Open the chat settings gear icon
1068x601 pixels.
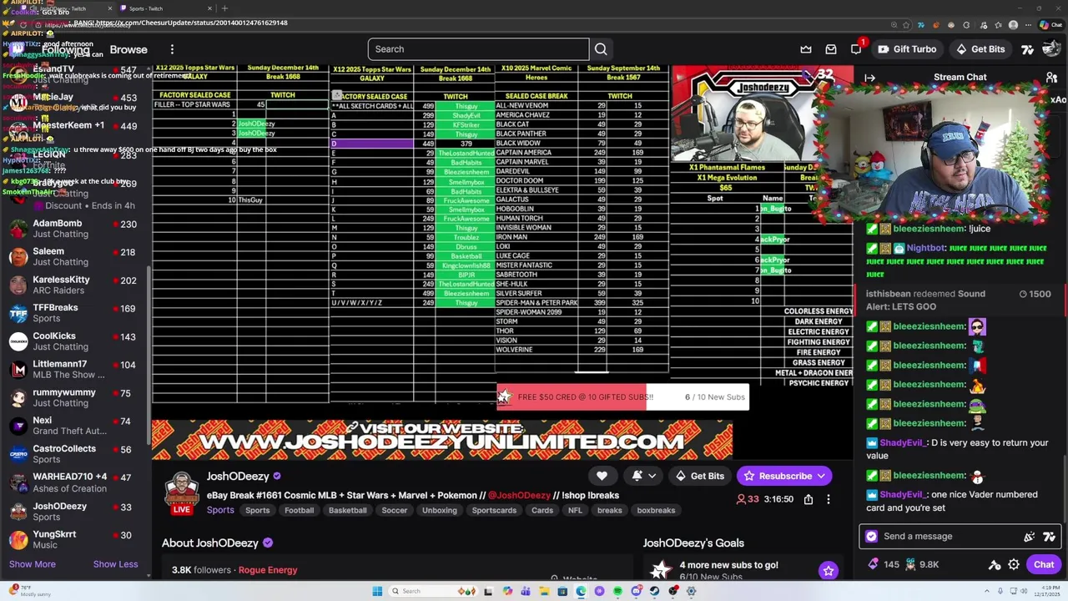(1014, 564)
